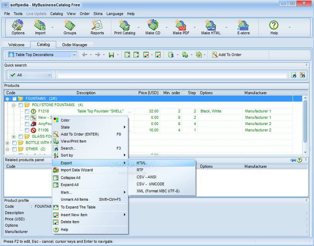Collapse the POLYSTONE FOUNTAINS tree node

[x=14, y=105]
